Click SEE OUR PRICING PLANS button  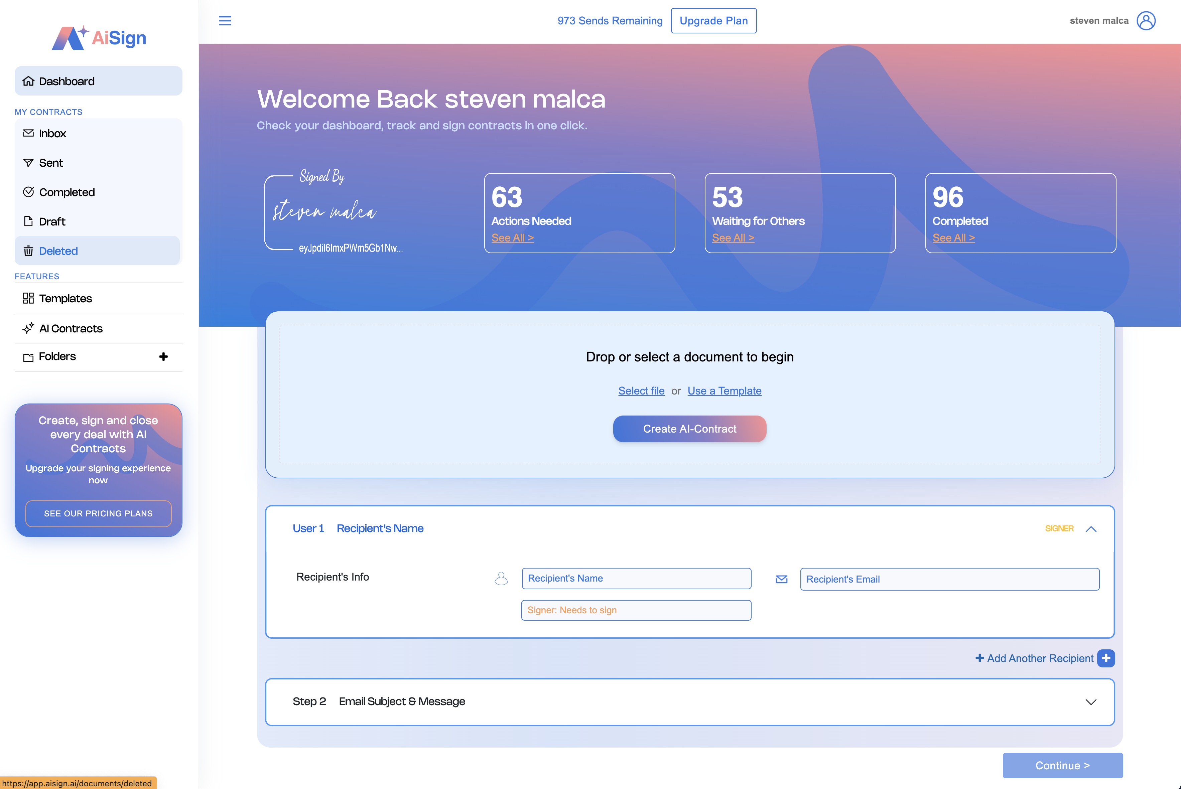coord(98,513)
